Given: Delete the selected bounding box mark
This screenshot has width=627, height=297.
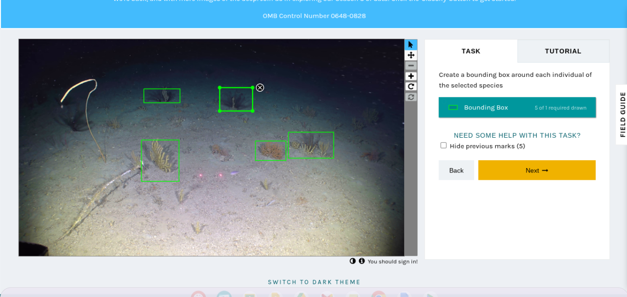Looking at the screenshot, I should (x=260, y=87).
